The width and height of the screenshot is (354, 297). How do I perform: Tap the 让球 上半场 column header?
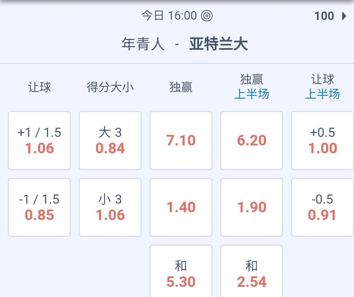point(323,87)
